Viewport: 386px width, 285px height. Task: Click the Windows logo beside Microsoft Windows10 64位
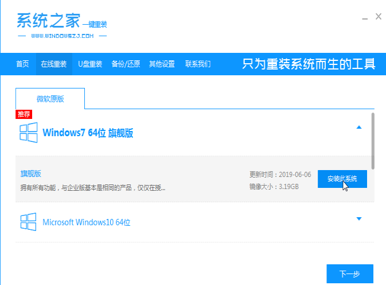[x=28, y=222]
